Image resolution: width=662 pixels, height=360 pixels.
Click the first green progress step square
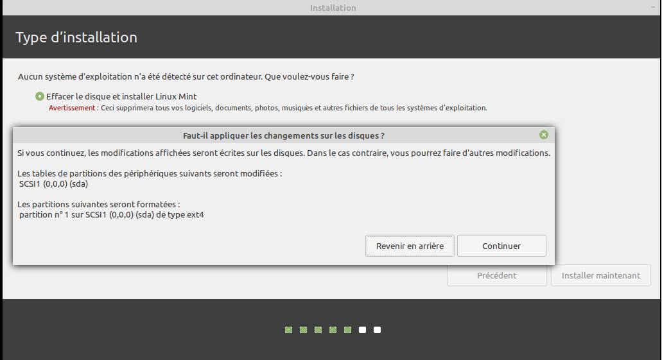click(289, 330)
